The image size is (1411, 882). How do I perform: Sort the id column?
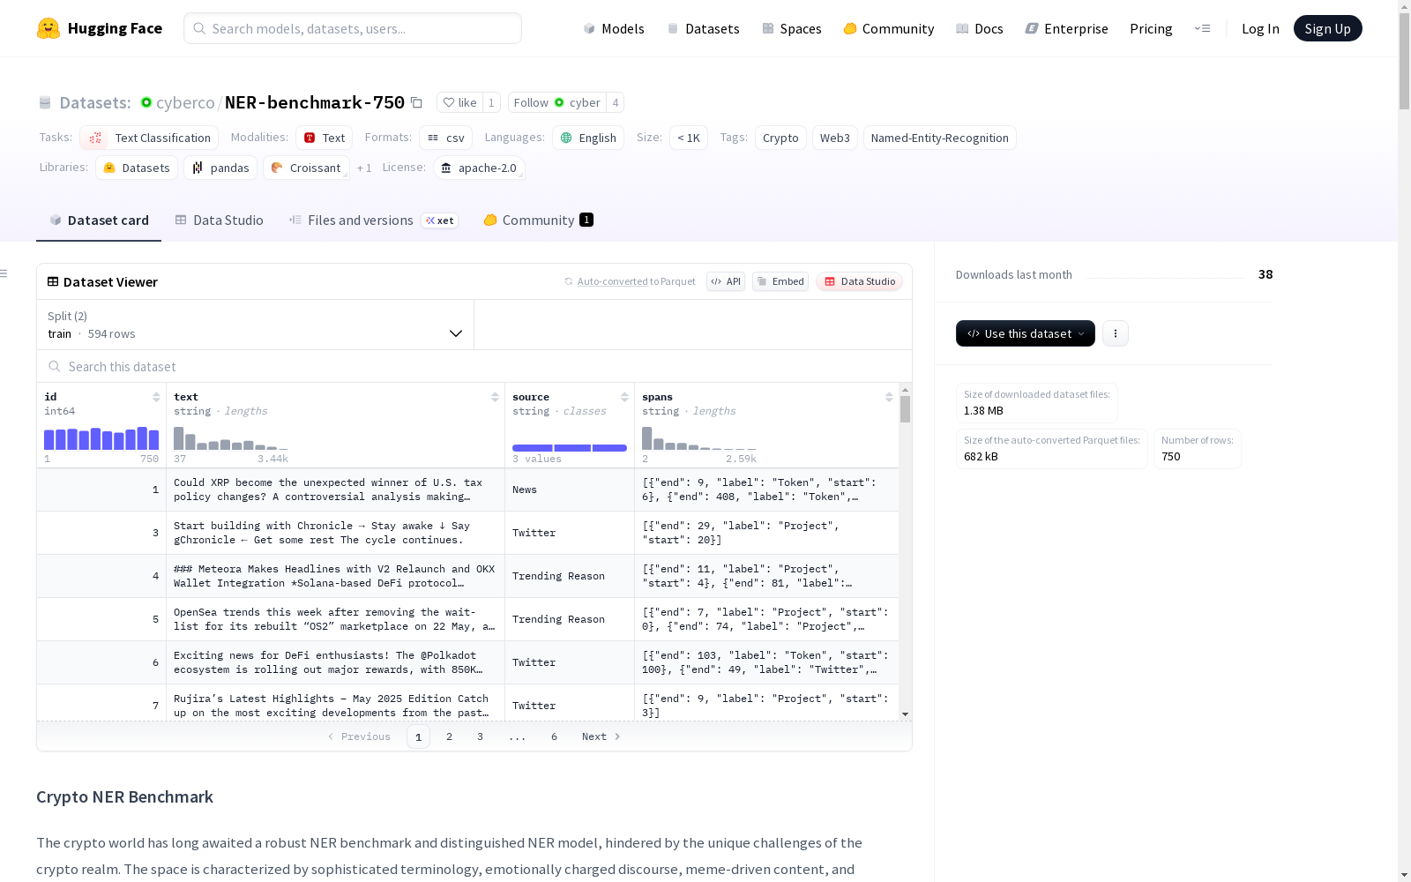coord(156,397)
